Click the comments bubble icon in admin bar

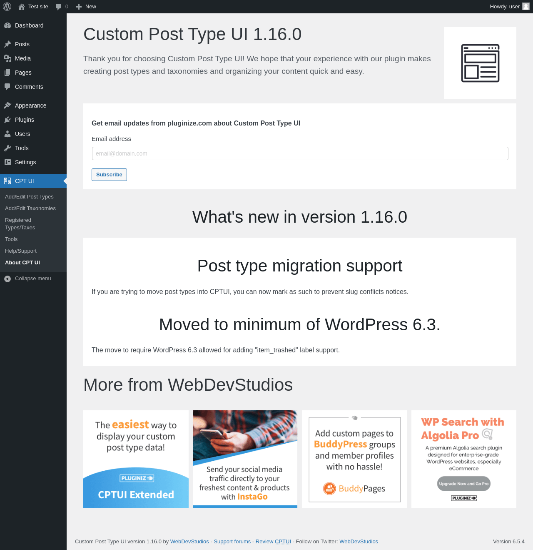click(x=59, y=7)
